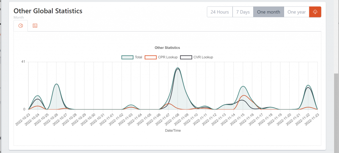The width and height of the screenshot is (339, 153).
Task: Switch to the table list view tab
Action: 35,26
